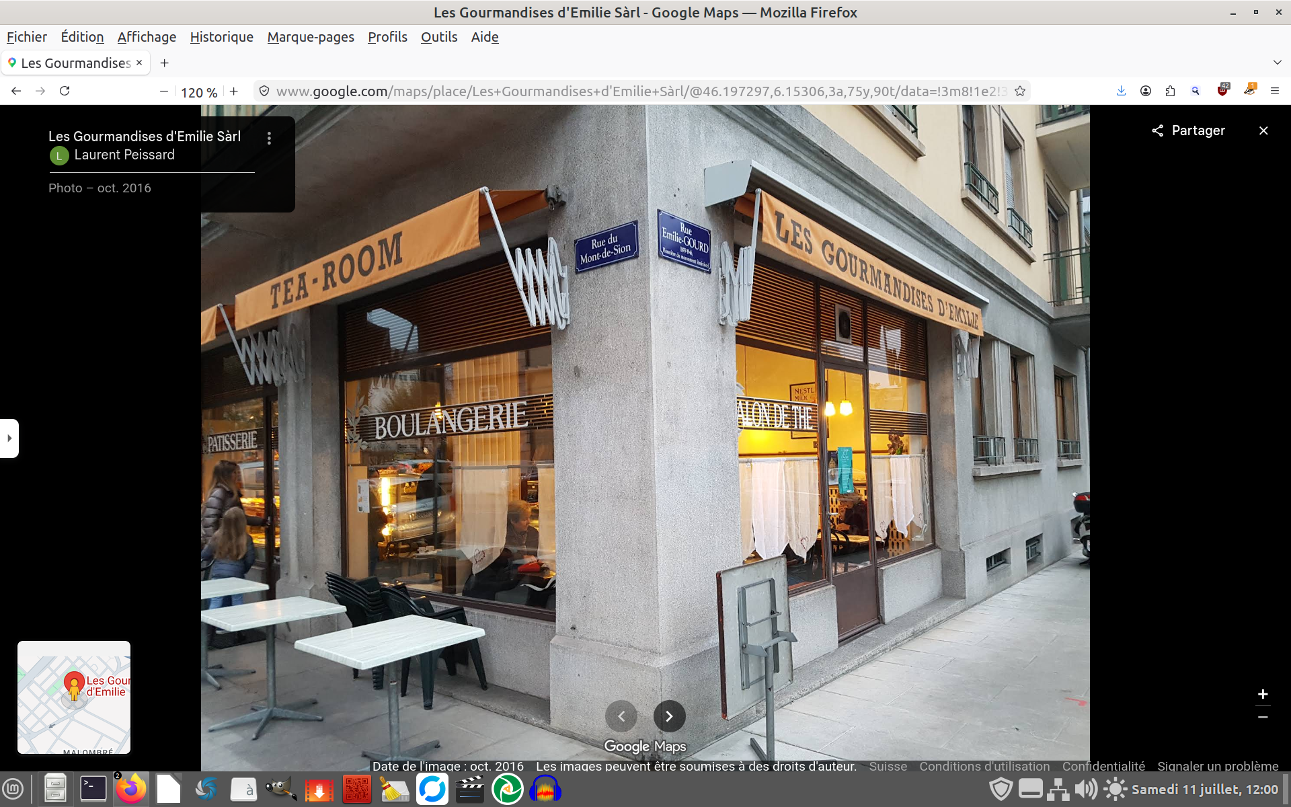The width and height of the screenshot is (1291, 807).
Task: Open the minimap of Les Gourmandises d'Emilie
Action: click(74, 697)
